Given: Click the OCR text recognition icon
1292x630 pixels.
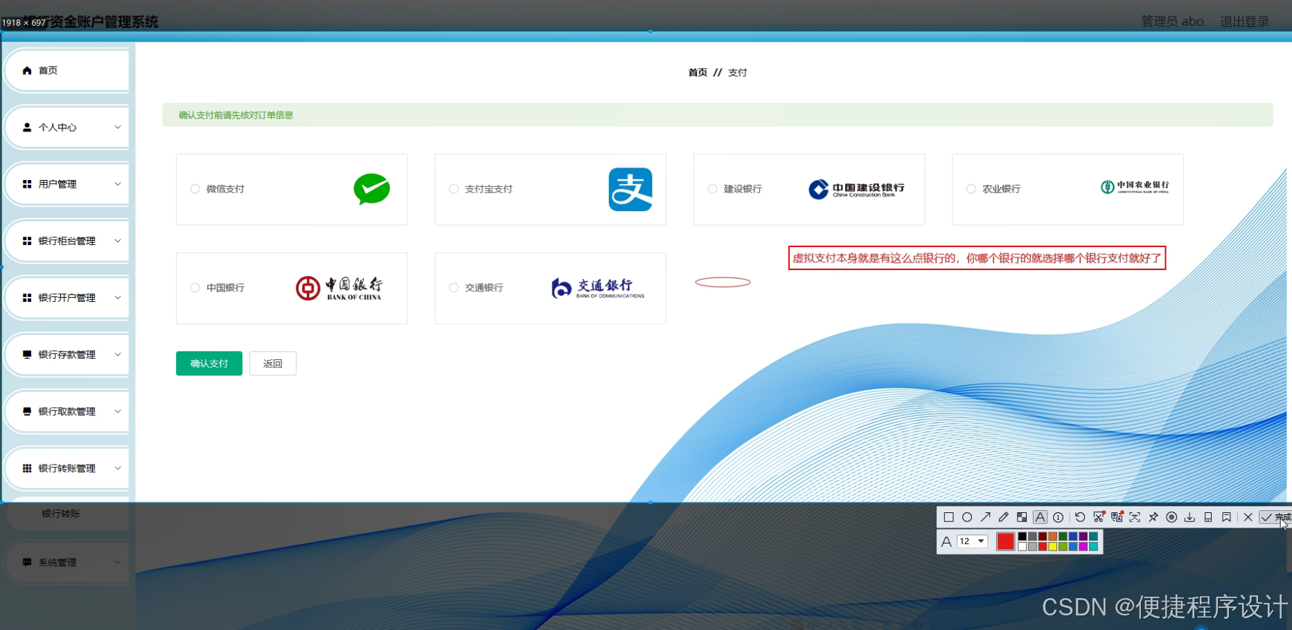Looking at the screenshot, I should point(1135,517).
